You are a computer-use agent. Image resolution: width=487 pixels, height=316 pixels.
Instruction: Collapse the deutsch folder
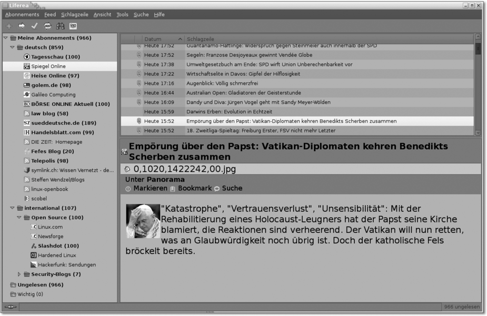[13, 47]
